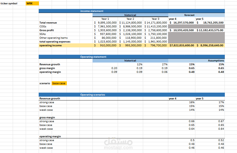Select strong case gross margin 0.67
The image size is (237, 153).
[210, 121]
